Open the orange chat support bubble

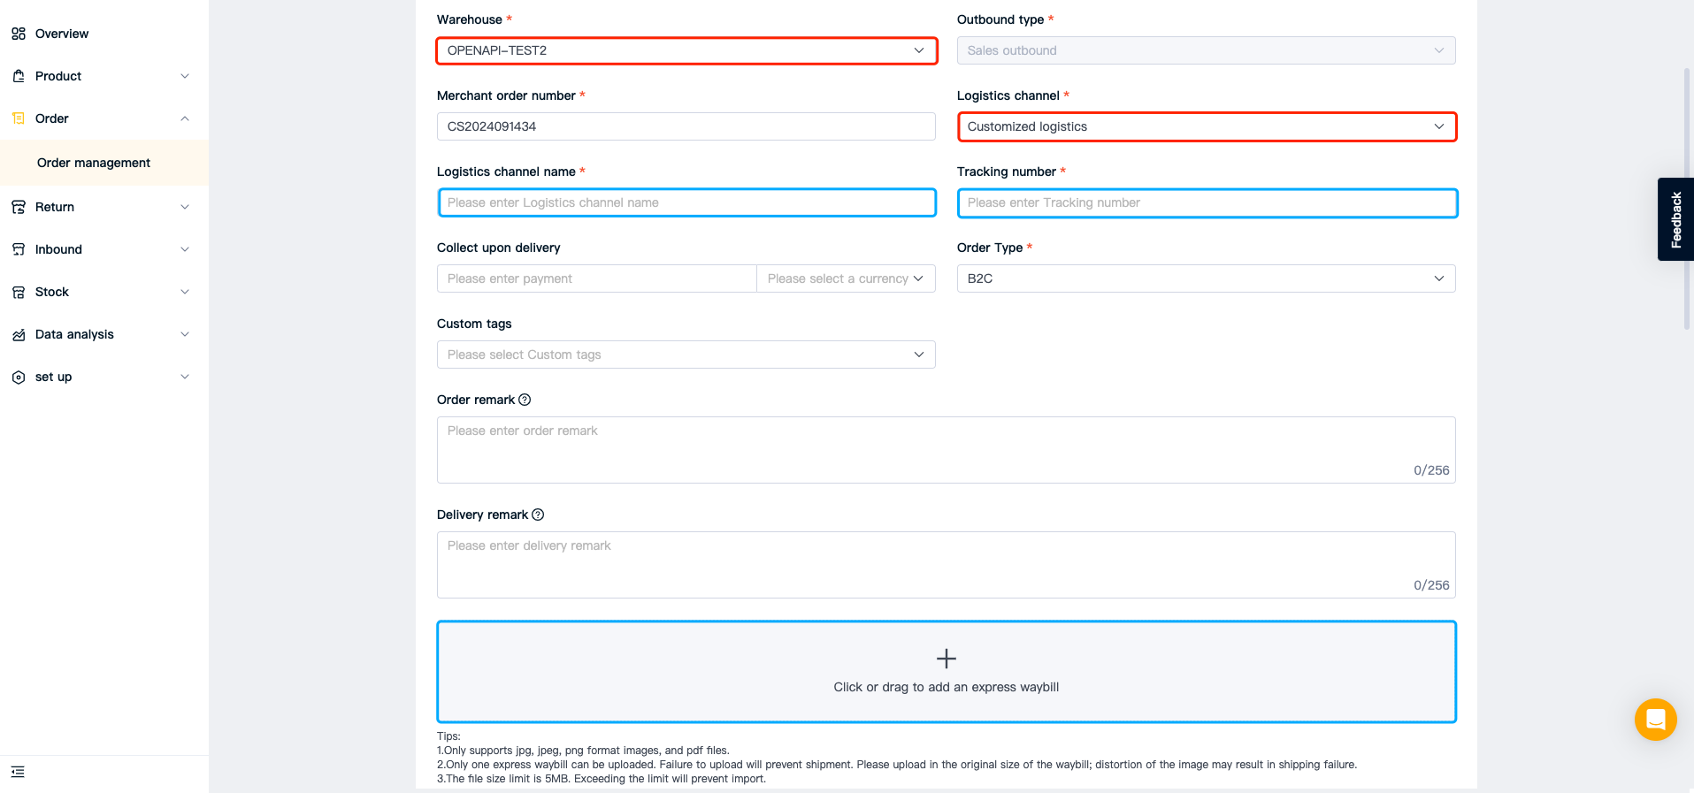(x=1656, y=720)
